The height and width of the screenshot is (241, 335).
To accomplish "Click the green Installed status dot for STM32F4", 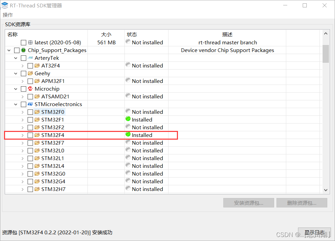I will (128, 135).
